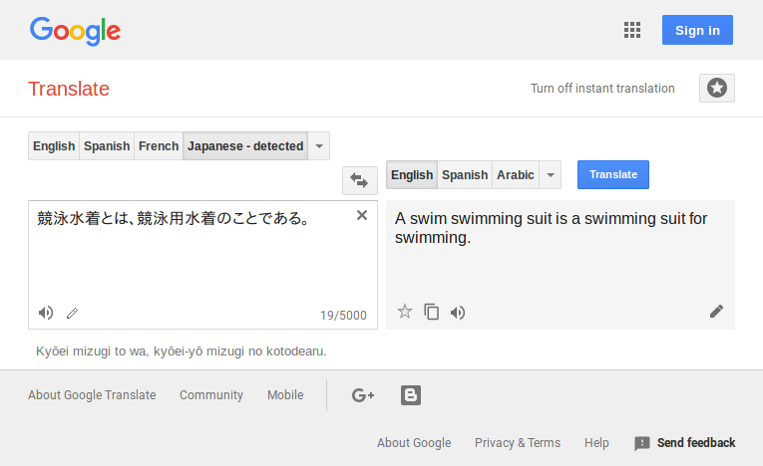This screenshot has width=763, height=466.
Task: Suggest an edit with the pencil icon
Action: pos(716,311)
